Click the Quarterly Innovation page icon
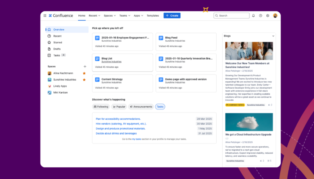 (161, 59)
